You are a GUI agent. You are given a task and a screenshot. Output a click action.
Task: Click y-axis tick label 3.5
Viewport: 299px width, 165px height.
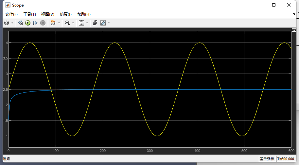[x=6, y=58]
